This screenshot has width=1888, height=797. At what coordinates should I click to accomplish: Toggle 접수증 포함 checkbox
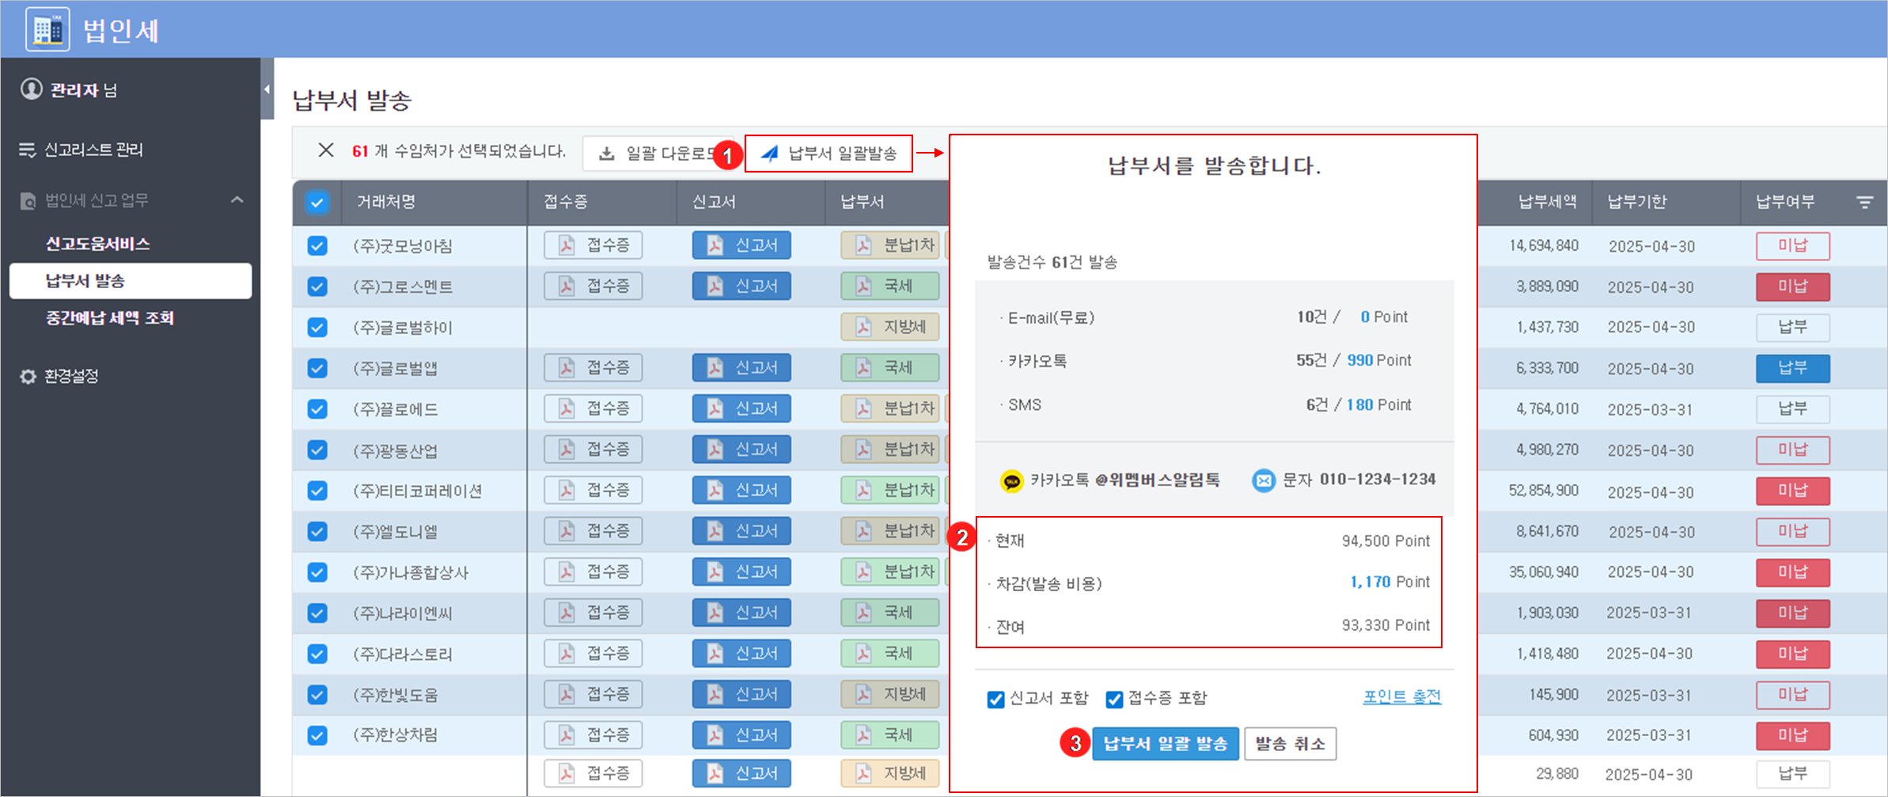(x=1114, y=699)
